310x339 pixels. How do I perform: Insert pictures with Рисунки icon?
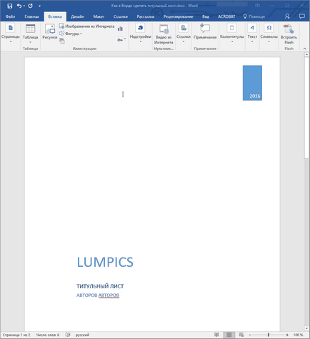pos(50,31)
